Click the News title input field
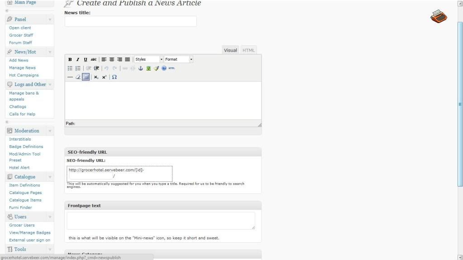This screenshot has height=260, width=463. coord(130,21)
